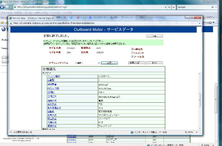Open F150AET link in the オセアニア row
Image resolution: width=222 pixels, height=146 pixels.
72,140
